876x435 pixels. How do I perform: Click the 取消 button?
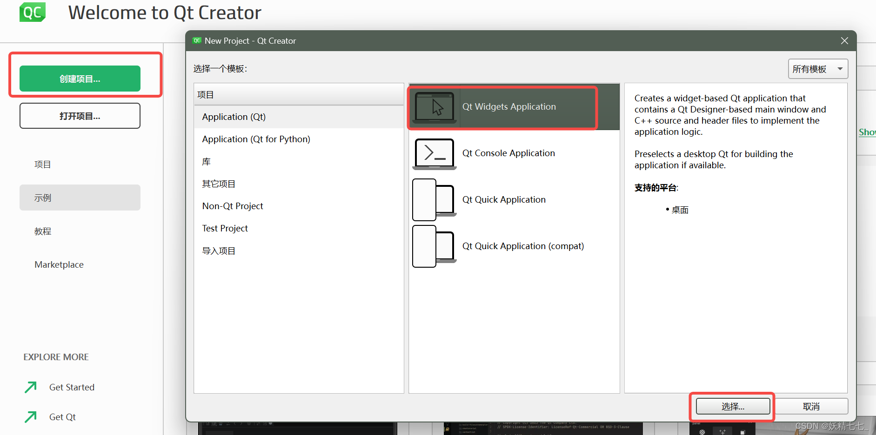tap(811, 407)
